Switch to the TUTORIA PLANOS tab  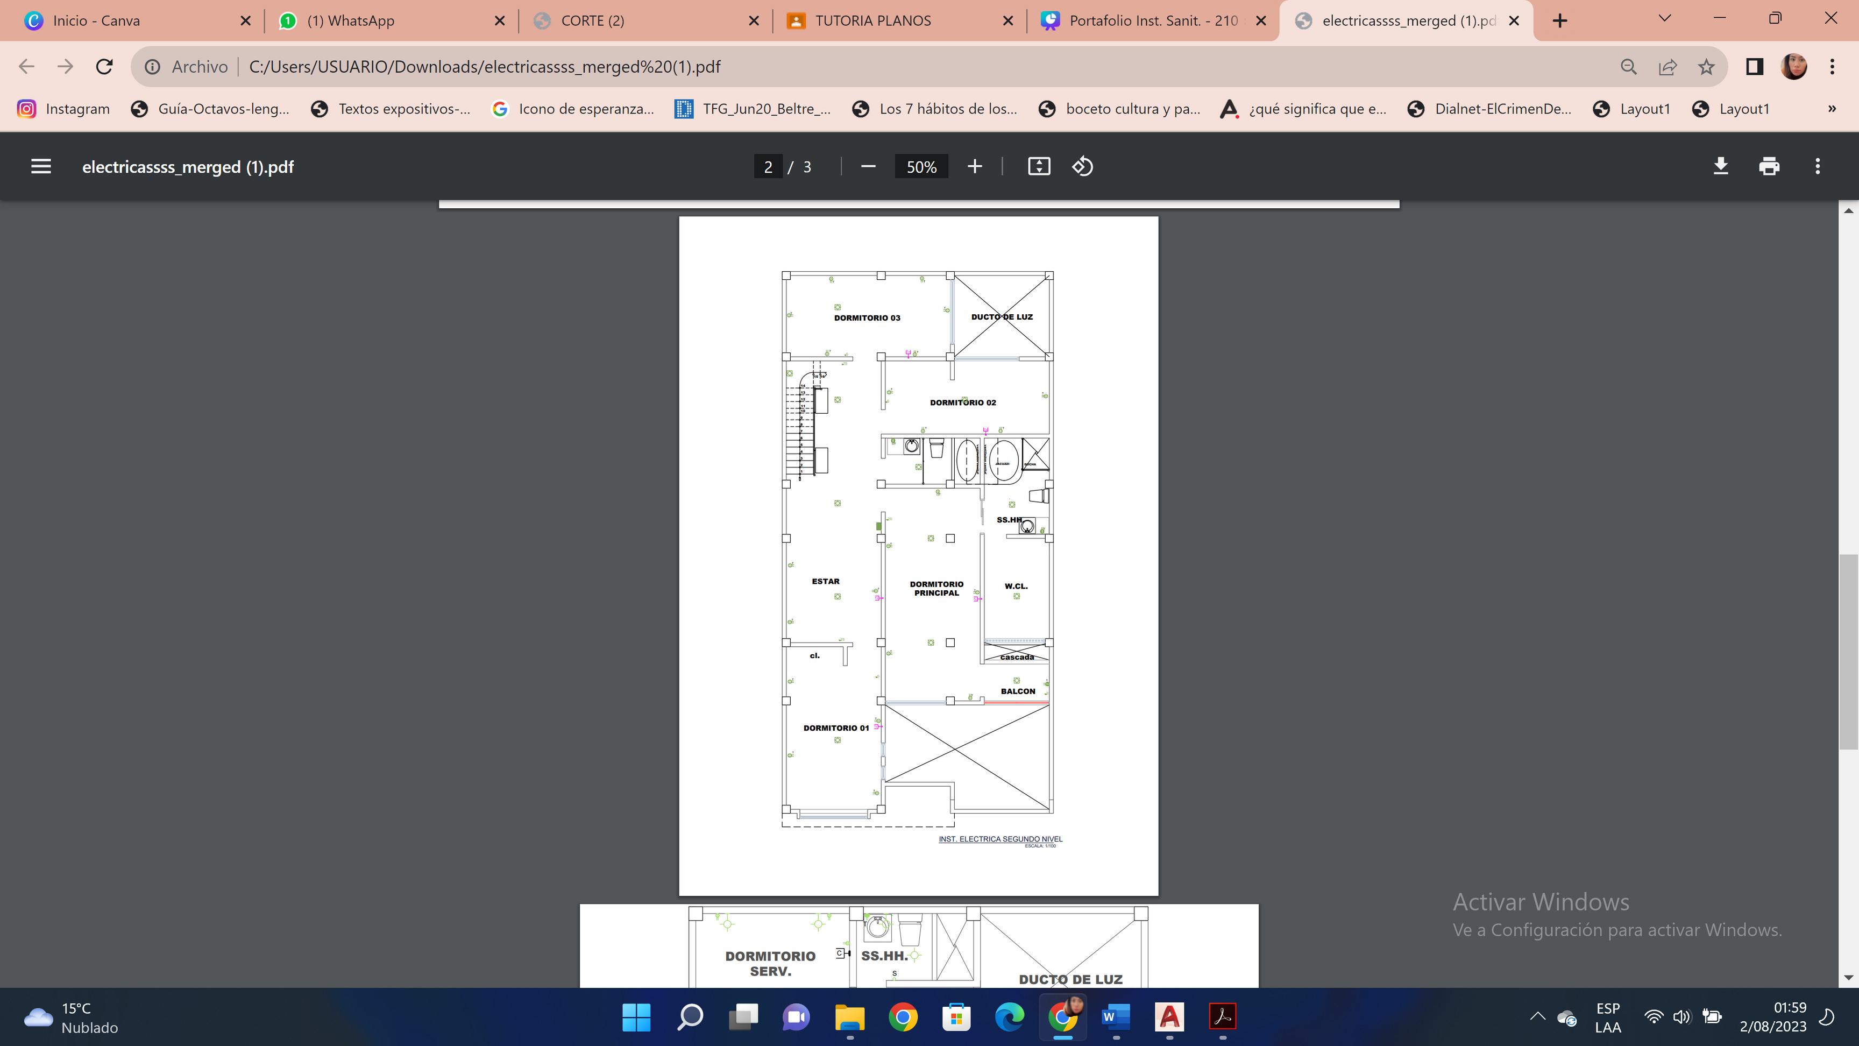[x=873, y=21]
